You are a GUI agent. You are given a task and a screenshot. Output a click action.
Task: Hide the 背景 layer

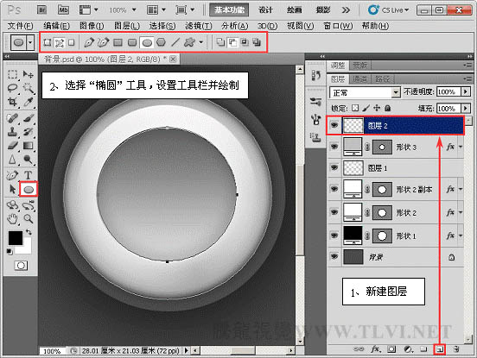[x=334, y=257]
